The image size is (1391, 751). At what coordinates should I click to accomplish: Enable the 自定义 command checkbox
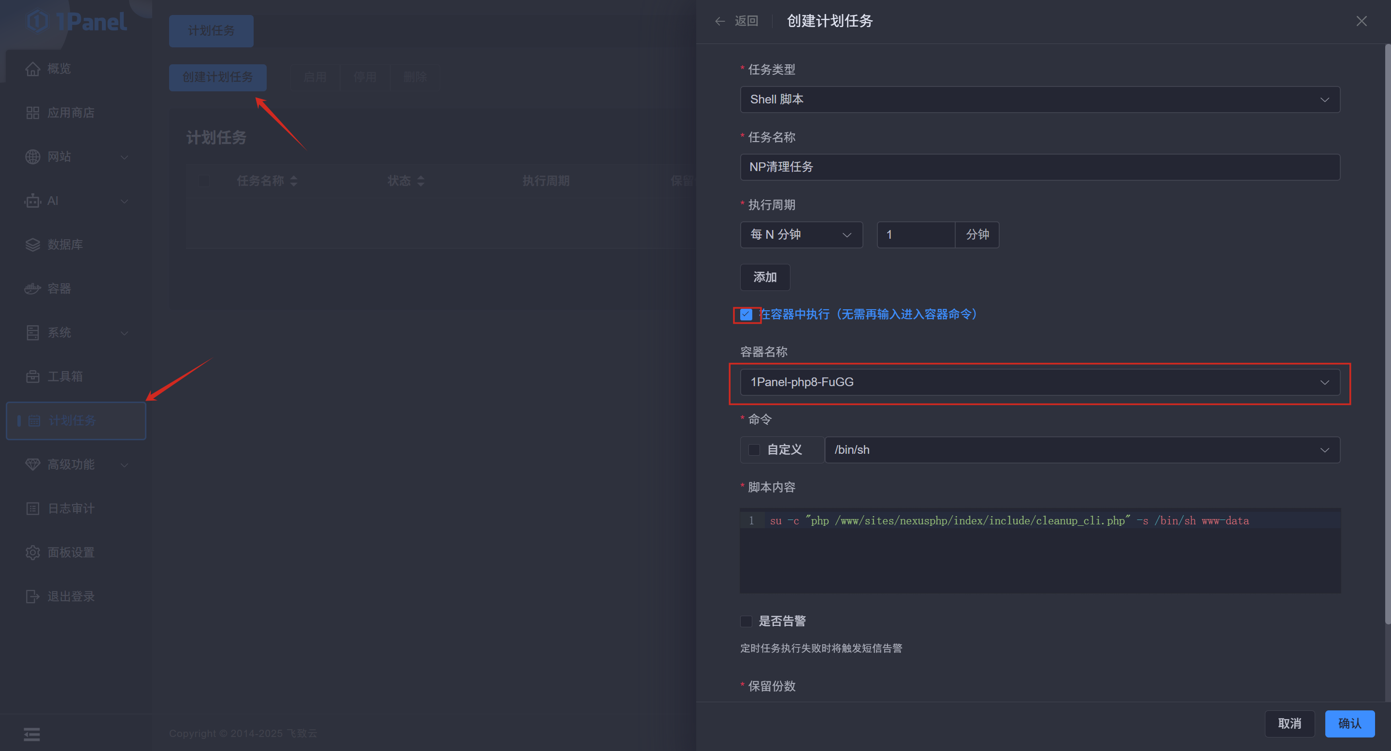[x=754, y=449]
